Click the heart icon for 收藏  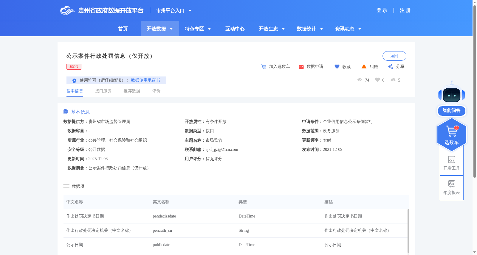click(x=337, y=67)
